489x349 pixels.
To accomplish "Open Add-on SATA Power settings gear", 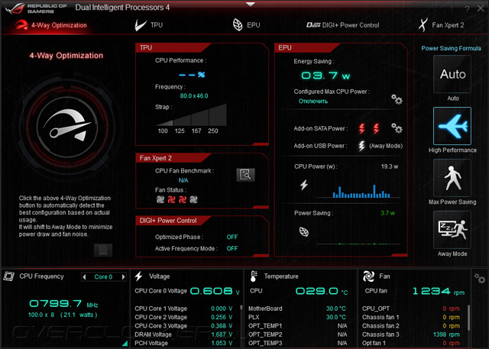I will pos(397,128).
